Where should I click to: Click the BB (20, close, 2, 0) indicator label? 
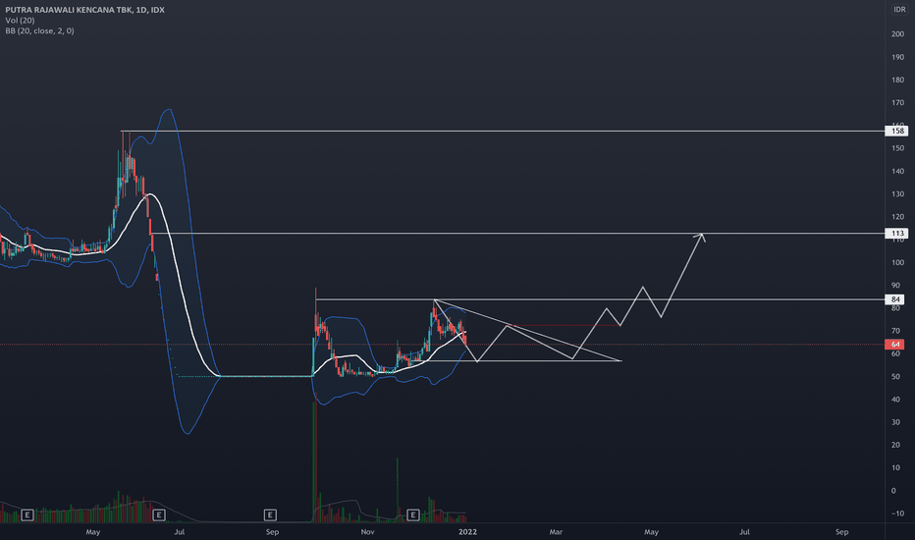[39, 31]
